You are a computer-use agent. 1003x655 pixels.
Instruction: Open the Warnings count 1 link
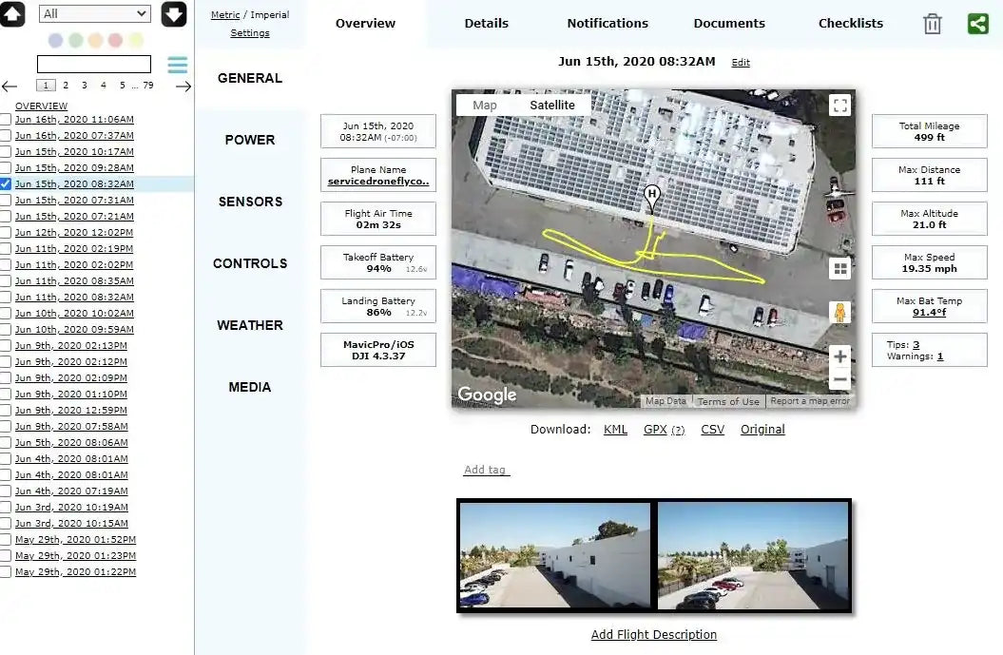(939, 356)
